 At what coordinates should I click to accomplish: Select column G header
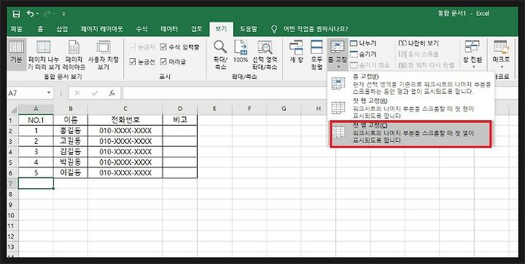click(x=284, y=109)
